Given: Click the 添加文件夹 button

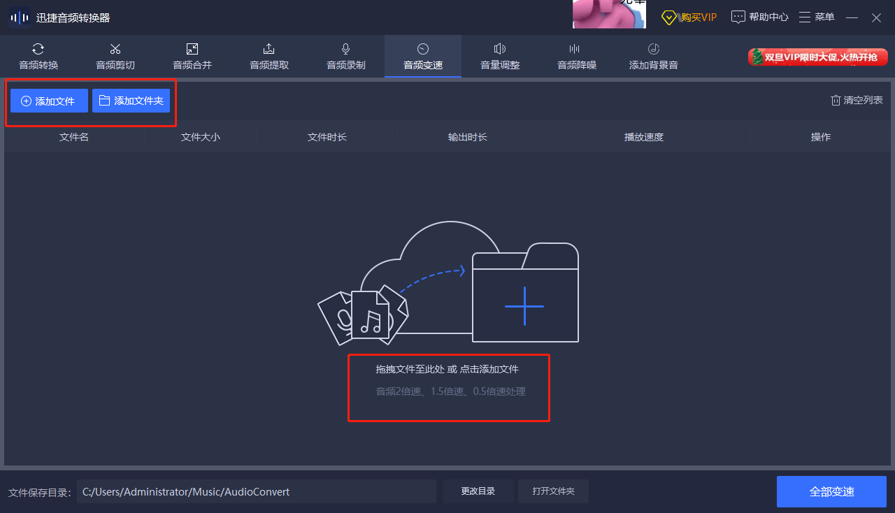Looking at the screenshot, I should (131, 101).
